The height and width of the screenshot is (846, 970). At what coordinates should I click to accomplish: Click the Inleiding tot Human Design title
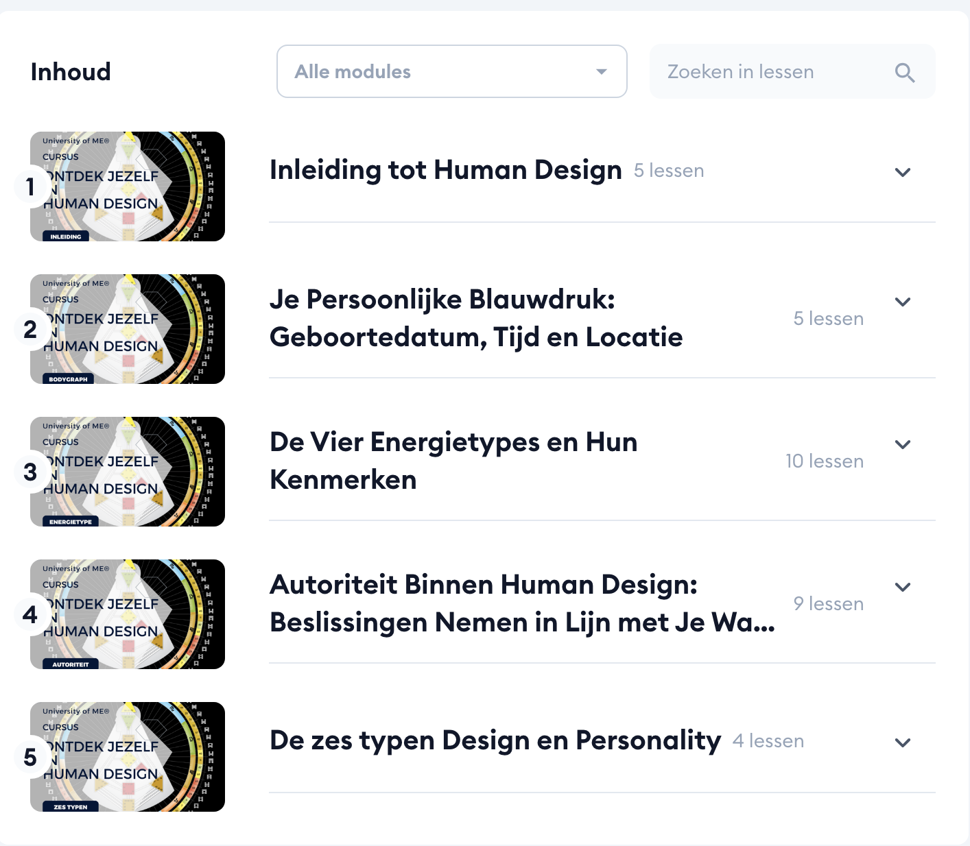click(x=445, y=170)
